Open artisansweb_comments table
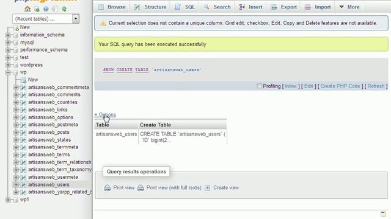The height and width of the screenshot is (219, 391). coord(54,95)
